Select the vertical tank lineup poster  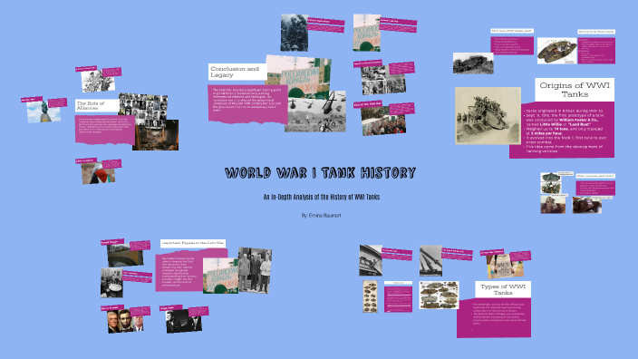371,296
